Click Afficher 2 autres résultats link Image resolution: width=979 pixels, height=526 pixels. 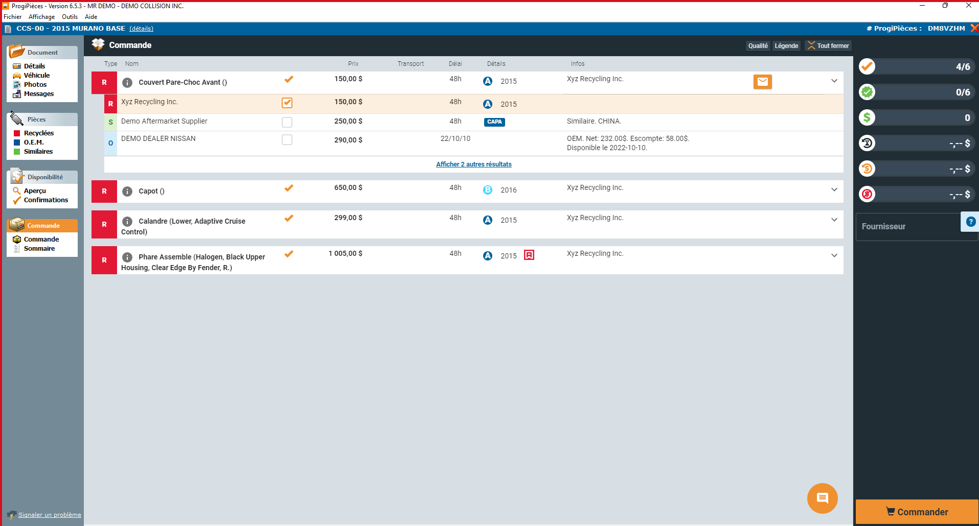point(473,164)
